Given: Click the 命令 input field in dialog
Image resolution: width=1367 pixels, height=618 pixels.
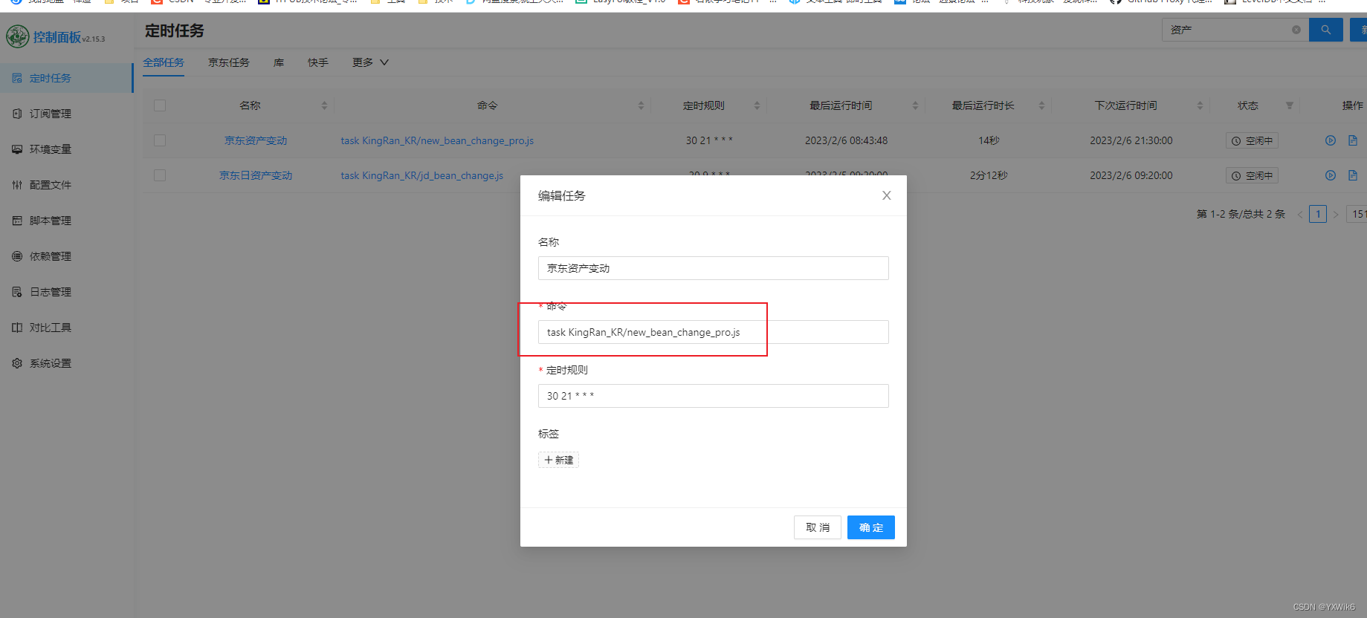Looking at the screenshot, I should (x=714, y=332).
